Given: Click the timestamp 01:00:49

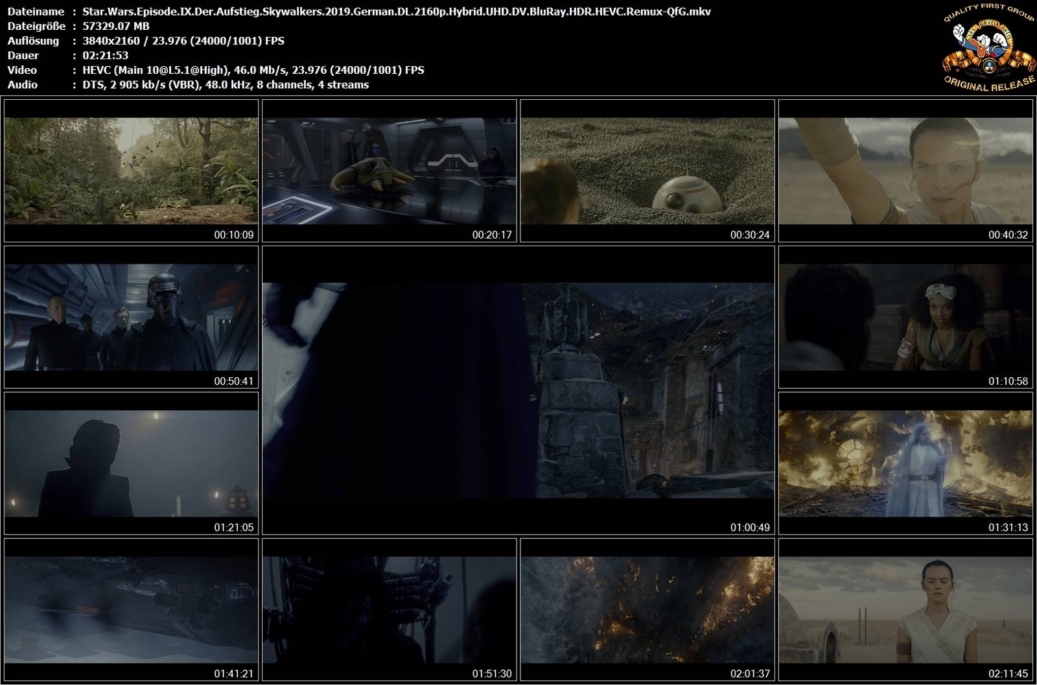Looking at the screenshot, I should pyautogui.click(x=750, y=528).
